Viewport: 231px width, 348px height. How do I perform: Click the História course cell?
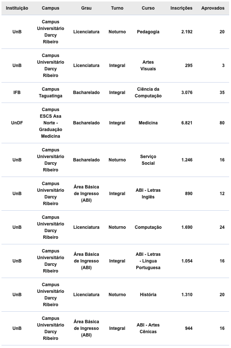coord(148,295)
